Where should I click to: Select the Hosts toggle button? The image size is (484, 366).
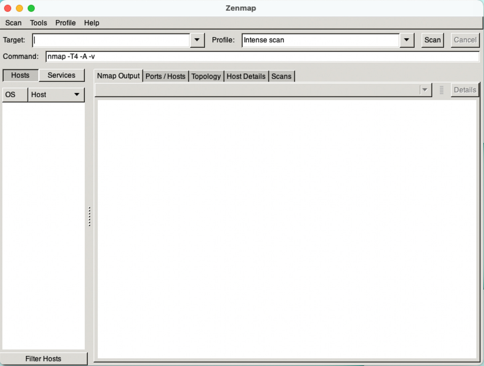(20, 75)
